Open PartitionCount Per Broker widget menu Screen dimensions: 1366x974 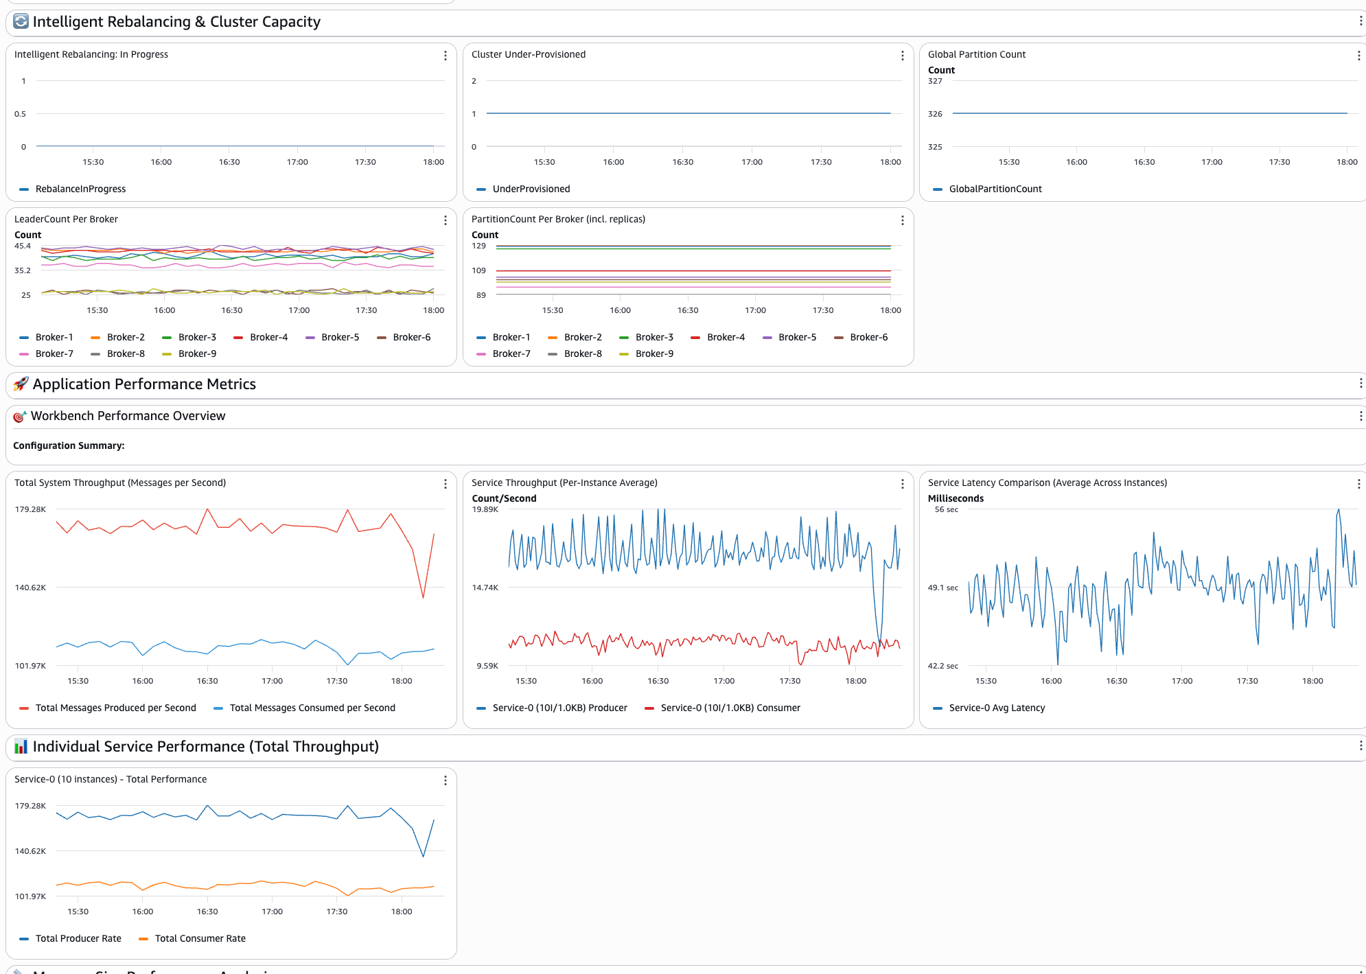click(x=902, y=220)
